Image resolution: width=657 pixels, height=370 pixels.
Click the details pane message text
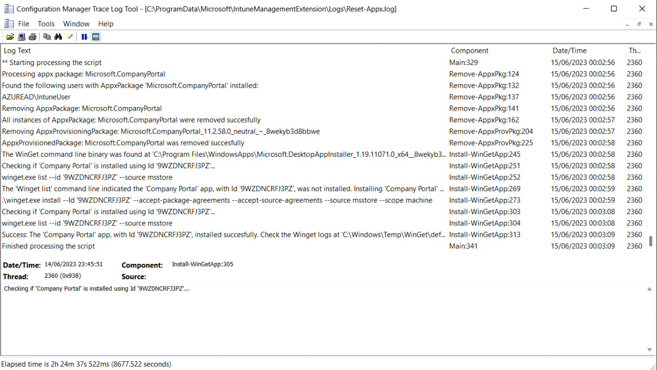(x=97, y=289)
